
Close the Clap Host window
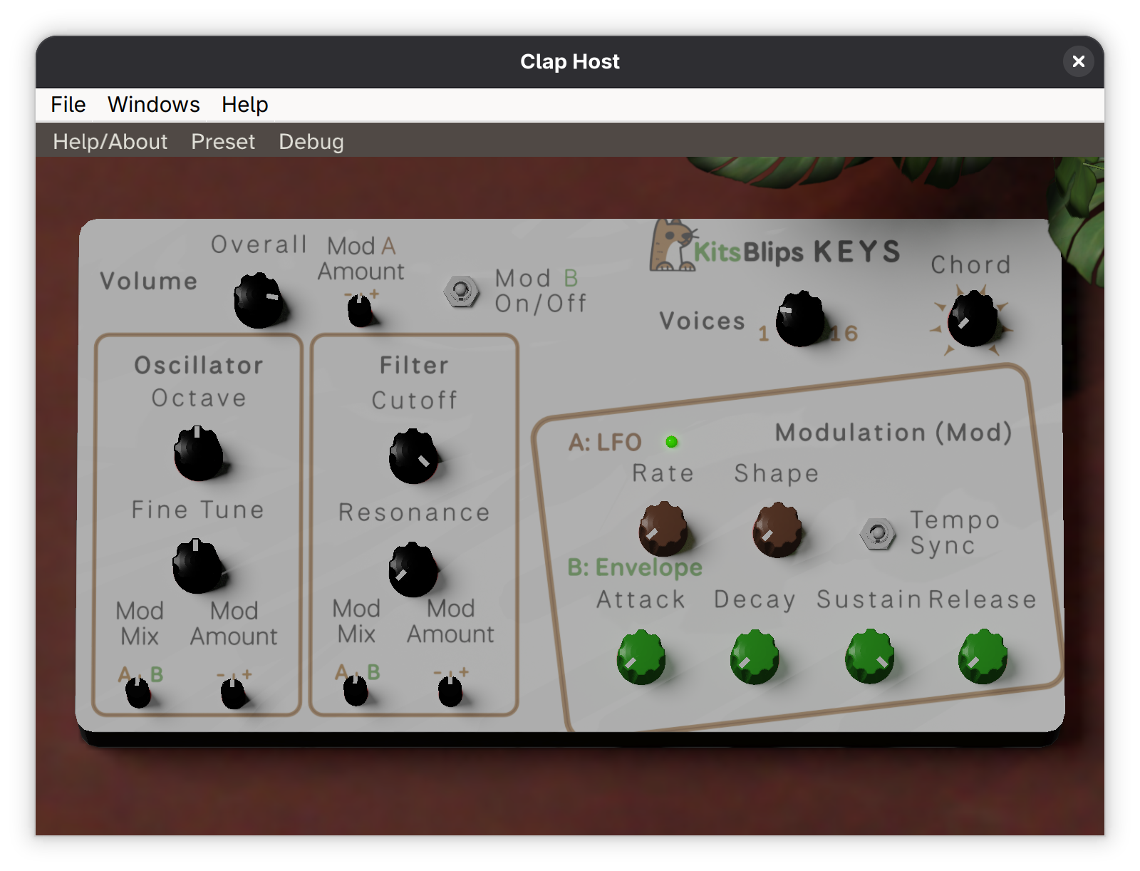[x=1079, y=61]
